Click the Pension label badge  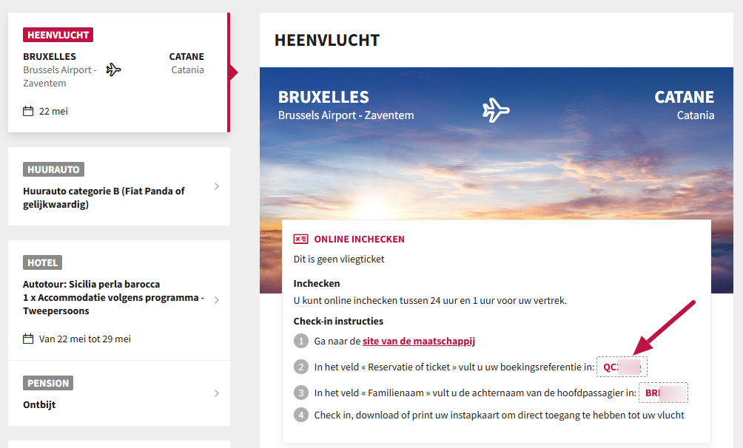[48, 383]
